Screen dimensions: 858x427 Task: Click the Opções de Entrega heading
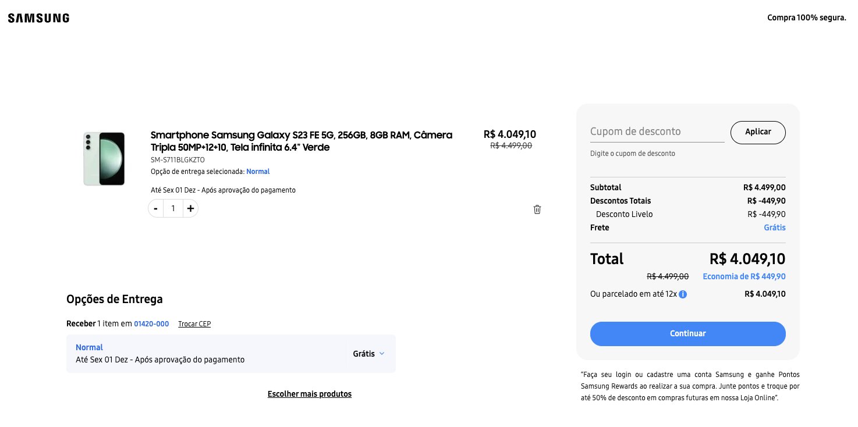coord(115,300)
